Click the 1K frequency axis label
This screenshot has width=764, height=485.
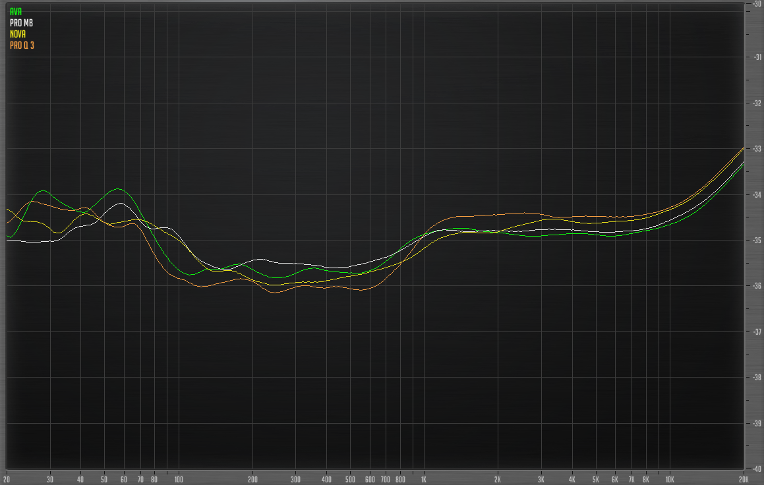[424, 479]
